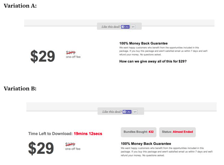Click Money Back Guarantee heading in Variation B
This screenshot has height=165, width=224.
coord(146,144)
